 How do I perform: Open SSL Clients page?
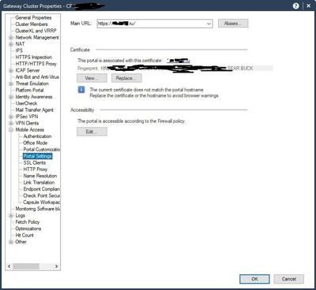click(34, 162)
